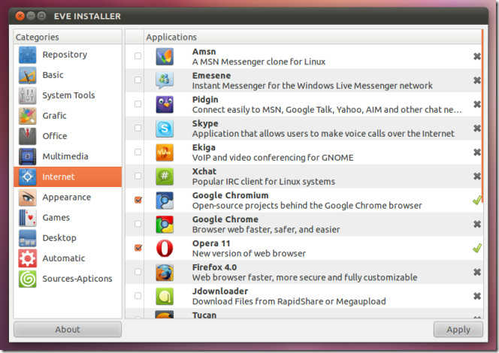Click the Firefox 4.0 application icon

tap(165, 273)
